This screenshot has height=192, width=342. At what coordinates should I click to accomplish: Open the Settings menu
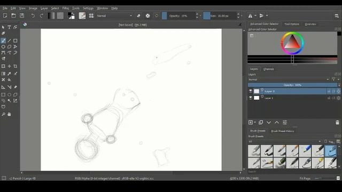(x=88, y=9)
